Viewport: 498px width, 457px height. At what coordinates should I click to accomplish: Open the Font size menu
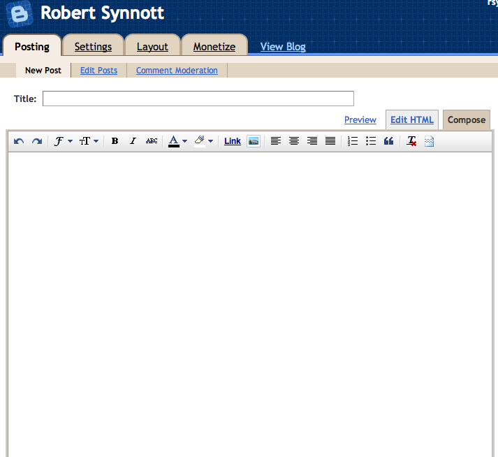point(89,141)
